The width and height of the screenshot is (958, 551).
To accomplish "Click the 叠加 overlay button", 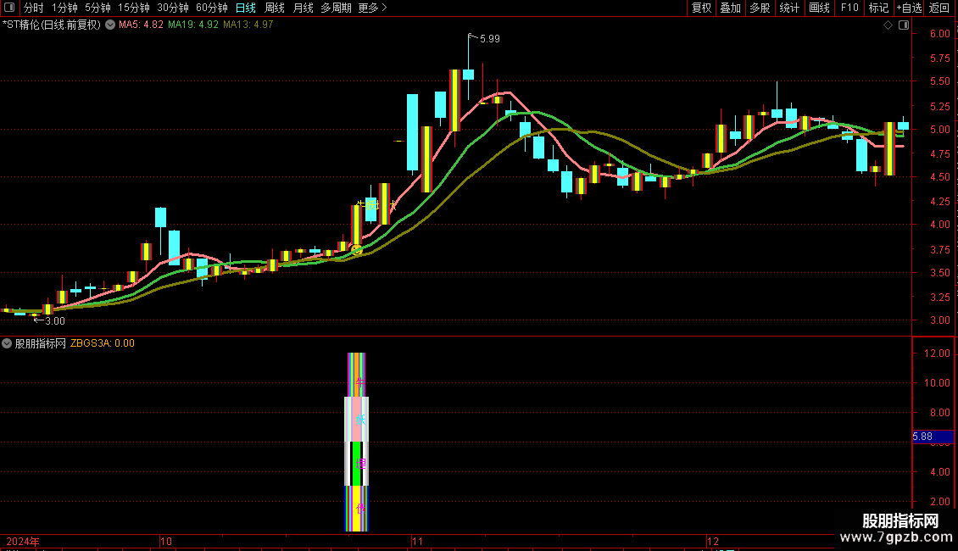I will [x=730, y=8].
